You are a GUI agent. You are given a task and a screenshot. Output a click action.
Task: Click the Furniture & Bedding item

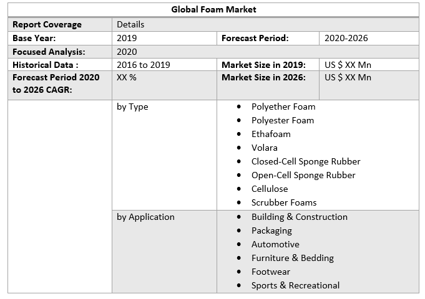point(292,258)
